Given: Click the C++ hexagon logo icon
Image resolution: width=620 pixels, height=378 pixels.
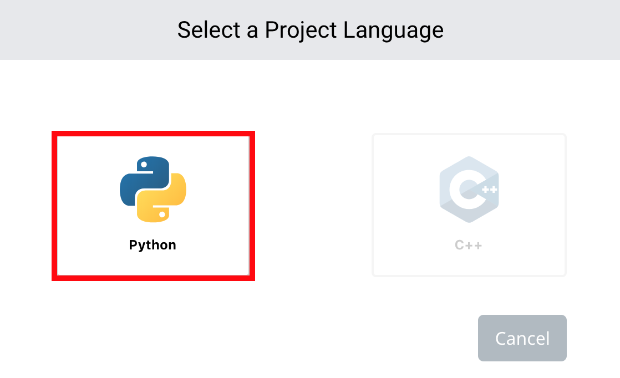Looking at the screenshot, I should pos(469,189).
